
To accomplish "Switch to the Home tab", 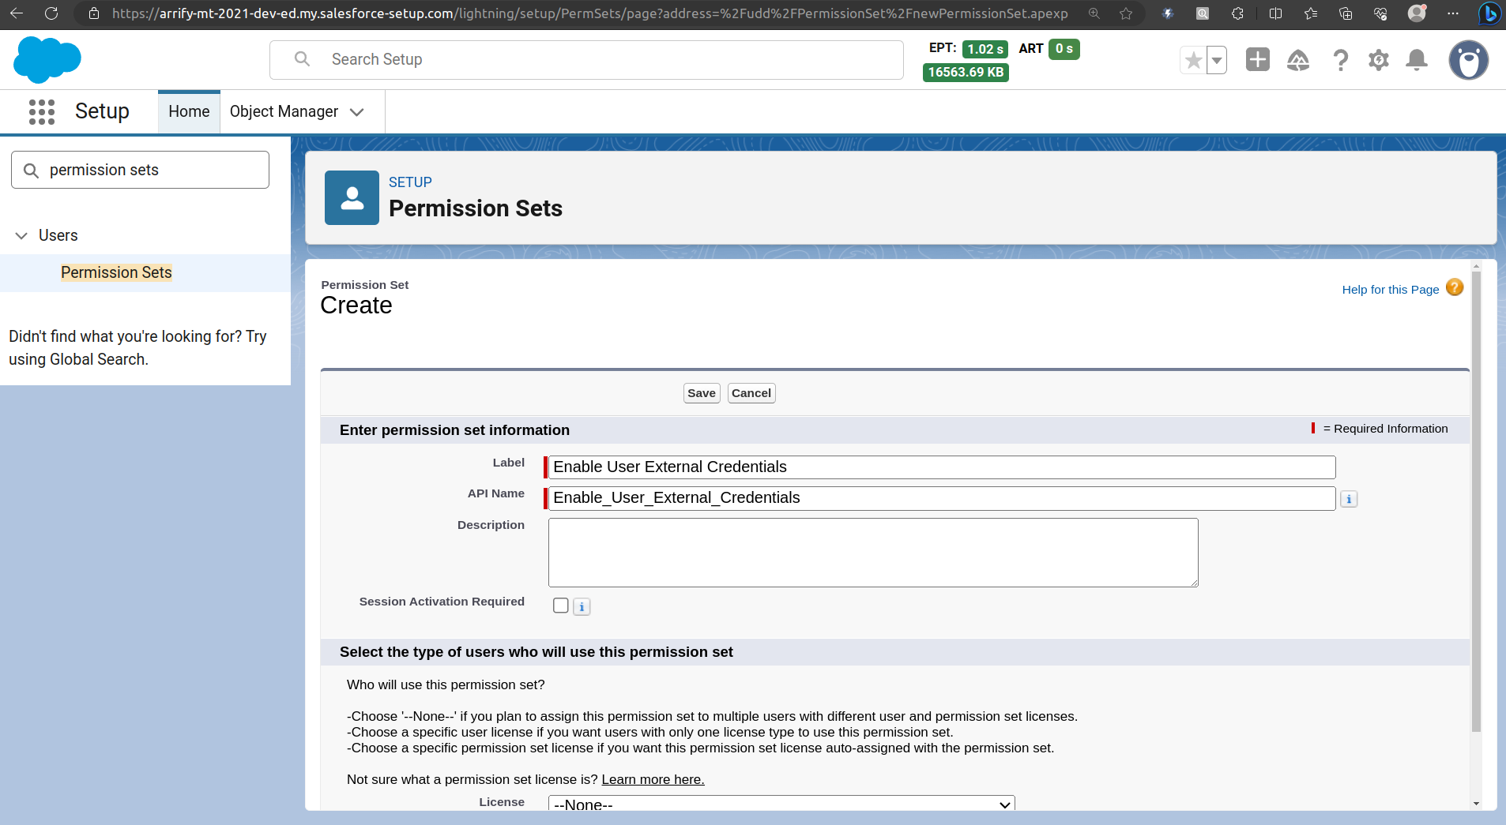I will point(188,111).
